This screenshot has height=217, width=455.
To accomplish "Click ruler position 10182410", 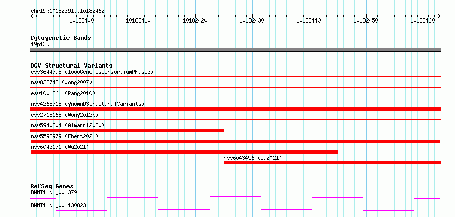I will pyautogui.click(x=139, y=20).
